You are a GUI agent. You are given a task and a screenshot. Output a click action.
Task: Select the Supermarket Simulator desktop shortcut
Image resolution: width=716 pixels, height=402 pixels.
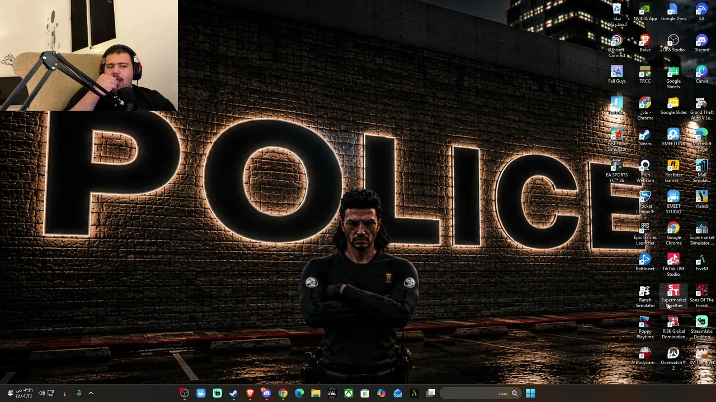click(x=701, y=233)
